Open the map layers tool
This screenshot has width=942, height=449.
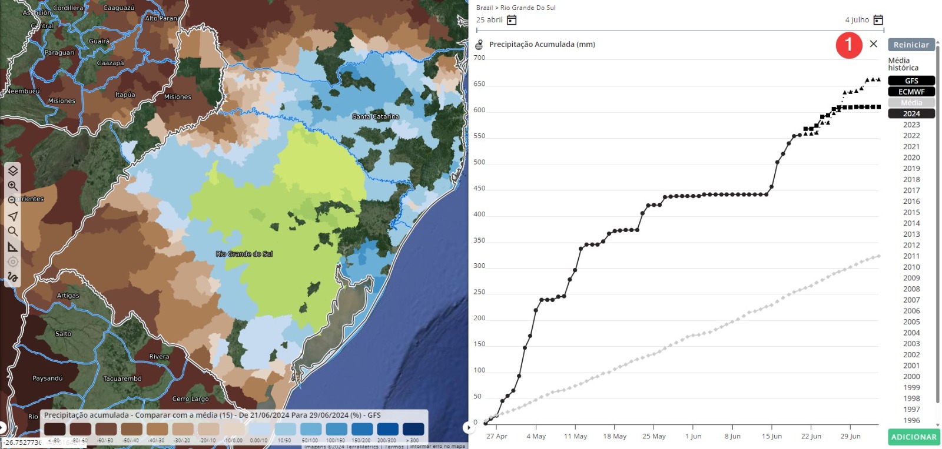(x=12, y=170)
